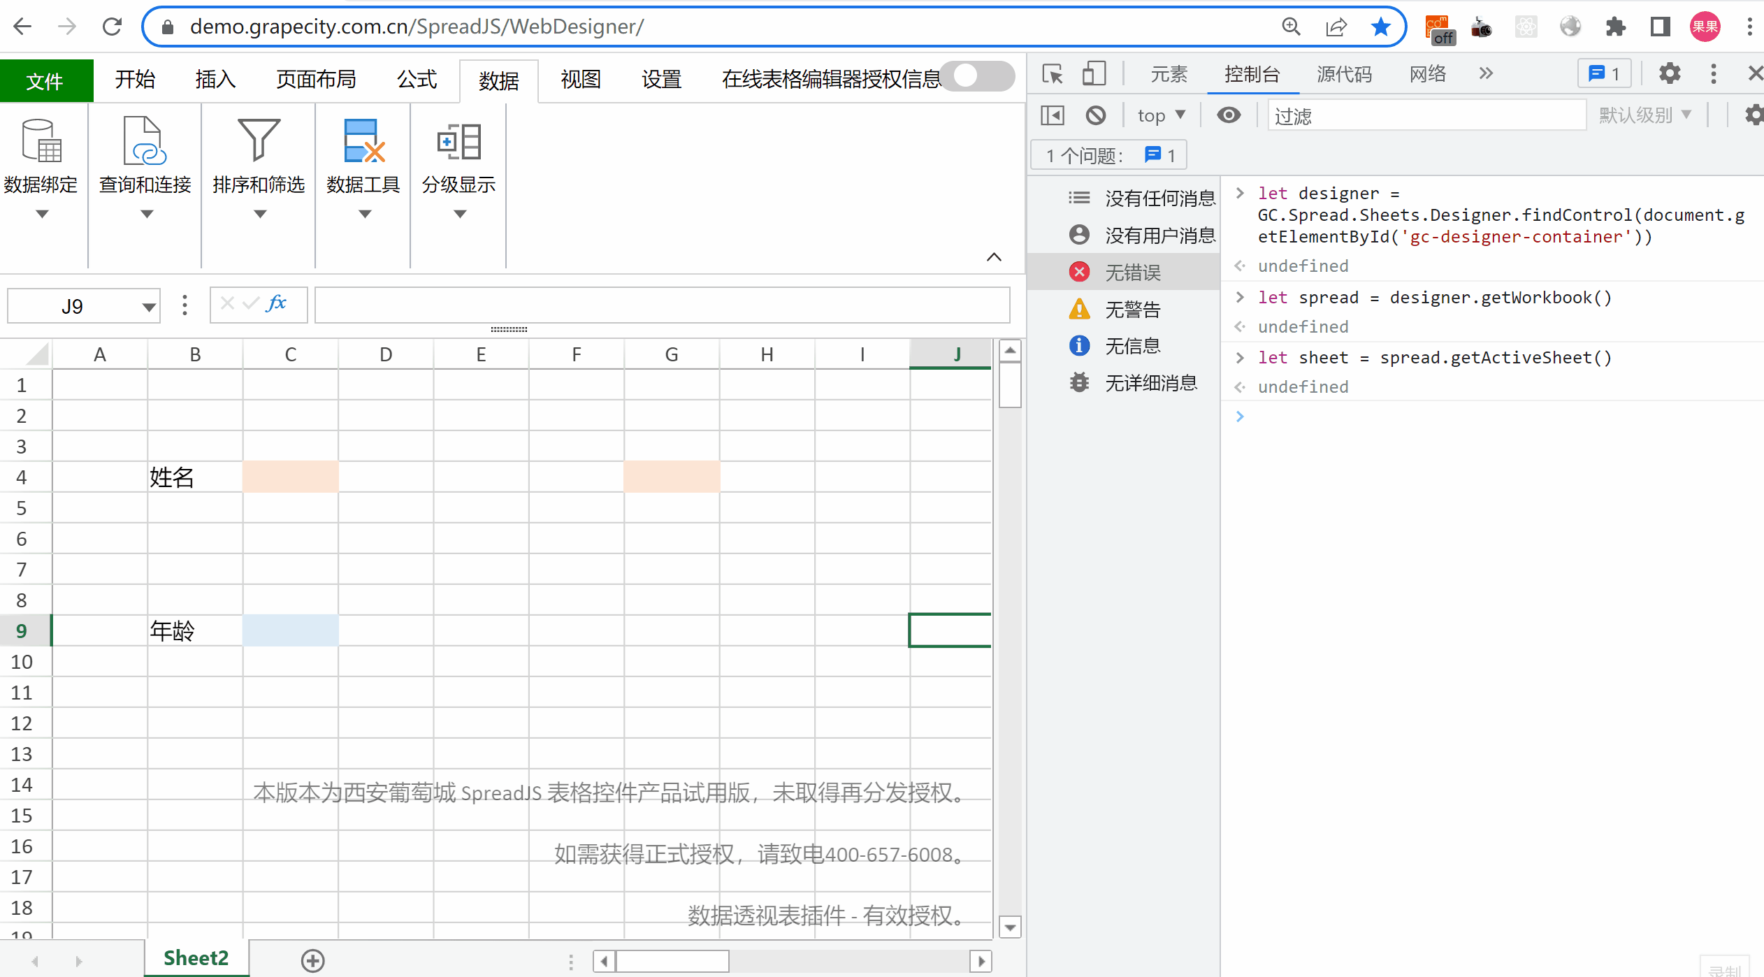Open the J9 name box dropdown
Viewport: 1764px width, 977px height.
pos(147,306)
